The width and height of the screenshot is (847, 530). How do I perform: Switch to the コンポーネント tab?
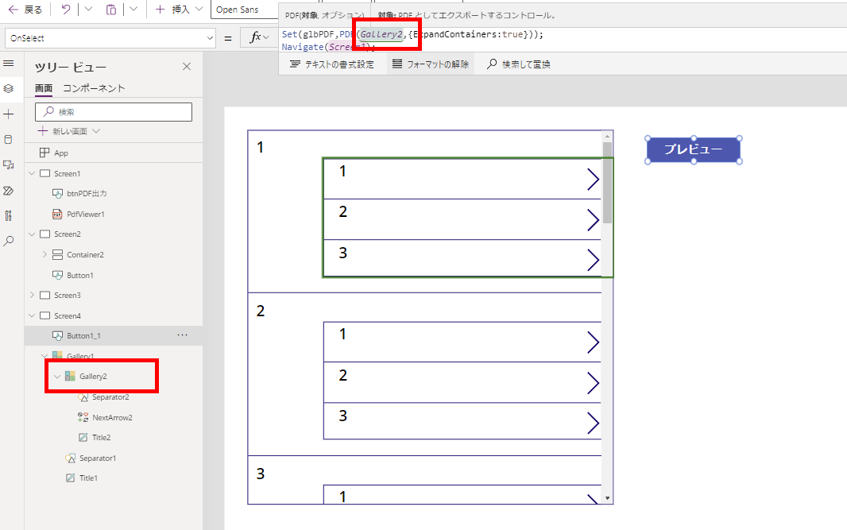click(x=94, y=88)
